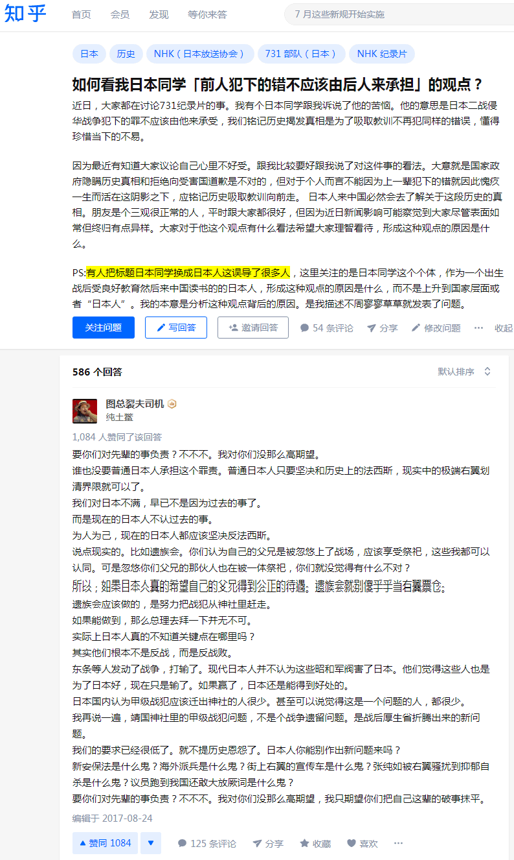This screenshot has height=860, width=514.
Task: Click the downvote triangle button
Action: tap(151, 843)
